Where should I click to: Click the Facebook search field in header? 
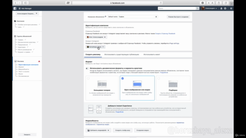click(x=177, y=8)
